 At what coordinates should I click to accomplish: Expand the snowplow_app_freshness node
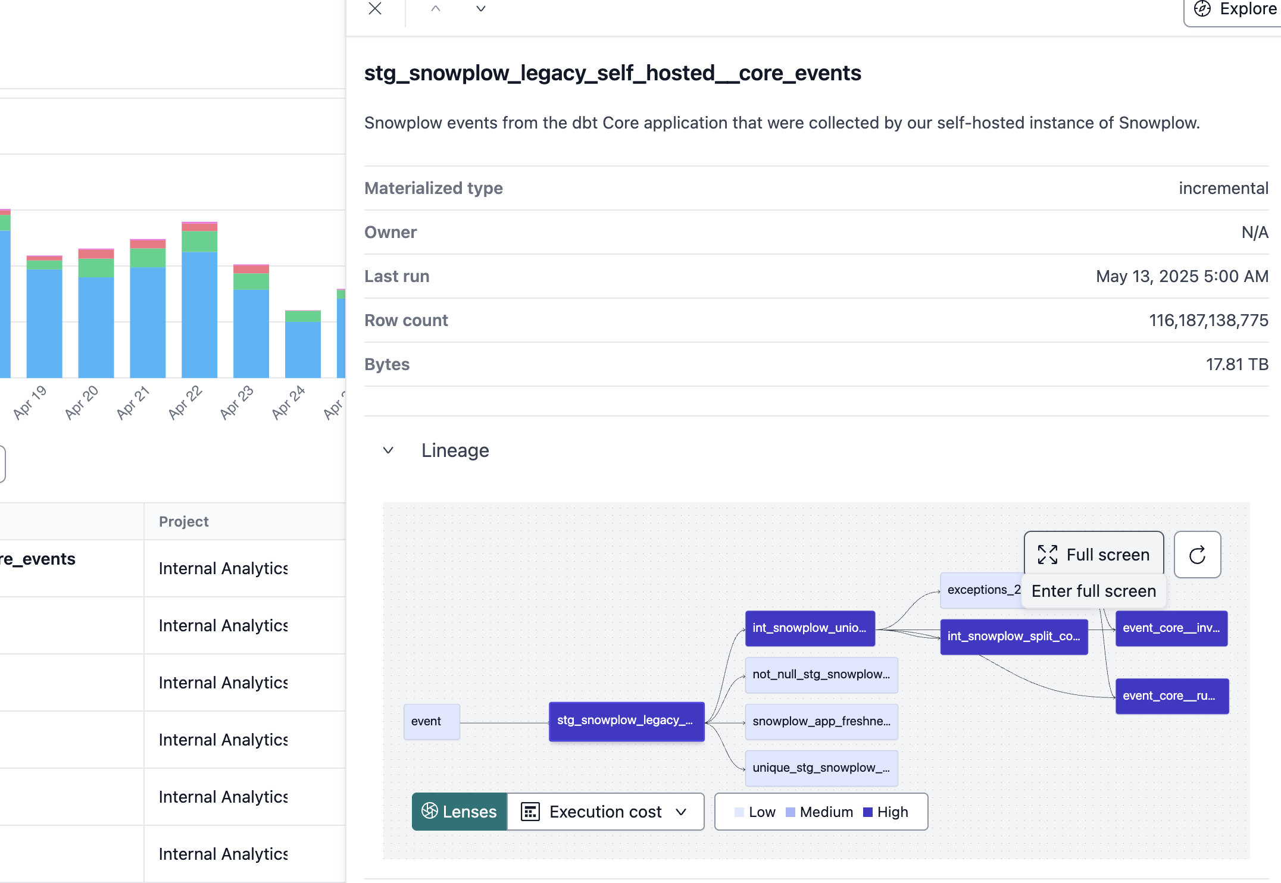point(821,721)
